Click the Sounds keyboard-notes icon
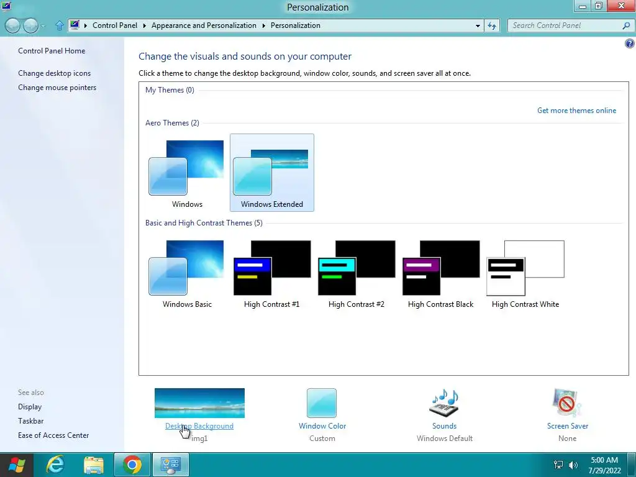Image resolution: width=636 pixels, height=477 pixels. pos(444,402)
